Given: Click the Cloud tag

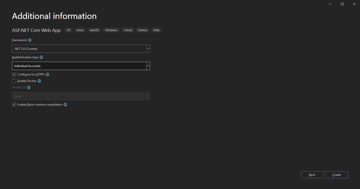Looking at the screenshot, I should click(x=128, y=30).
